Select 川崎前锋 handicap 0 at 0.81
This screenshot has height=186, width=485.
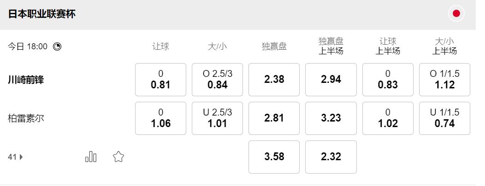[x=160, y=80]
